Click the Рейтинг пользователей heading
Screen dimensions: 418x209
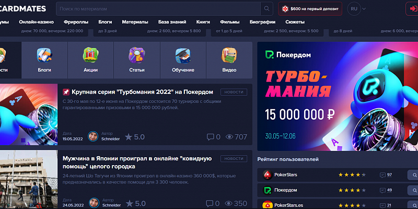click(288, 159)
